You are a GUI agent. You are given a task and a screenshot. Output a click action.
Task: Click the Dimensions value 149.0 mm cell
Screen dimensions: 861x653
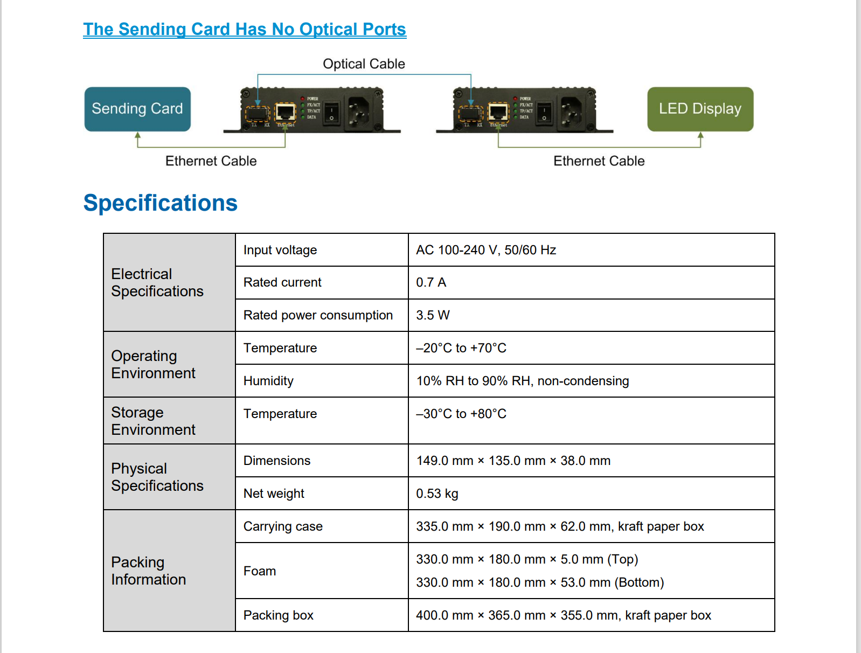(591, 461)
